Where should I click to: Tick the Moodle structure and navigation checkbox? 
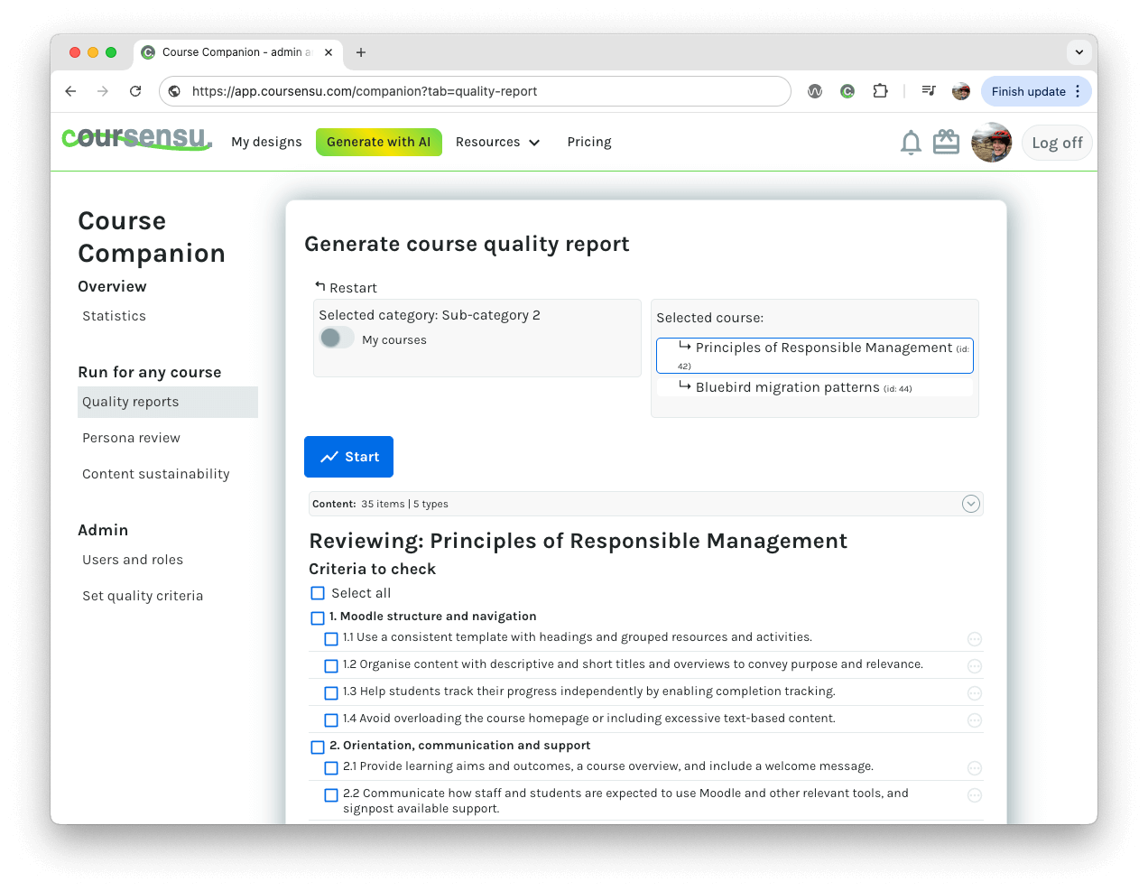[x=318, y=618]
